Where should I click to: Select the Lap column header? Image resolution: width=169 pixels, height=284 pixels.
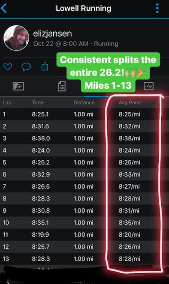pos(7,102)
